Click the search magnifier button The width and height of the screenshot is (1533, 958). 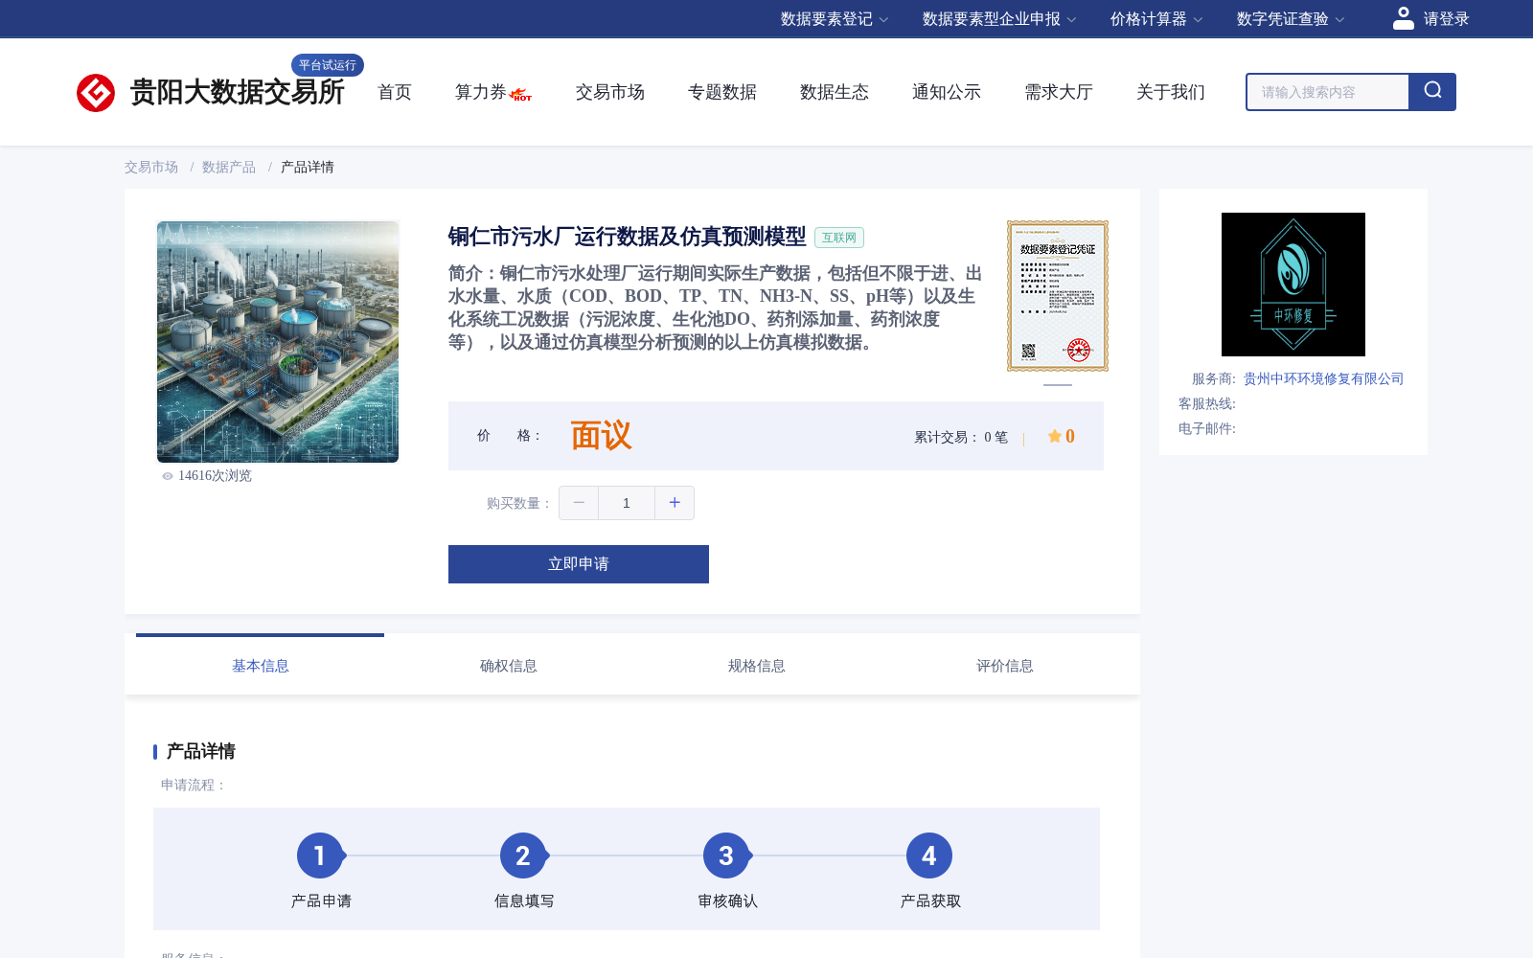[x=1432, y=92]
